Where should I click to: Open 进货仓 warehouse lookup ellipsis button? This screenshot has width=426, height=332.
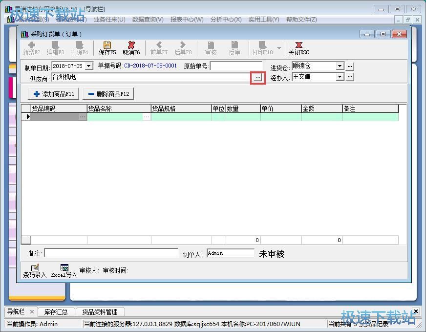[350, 66]
